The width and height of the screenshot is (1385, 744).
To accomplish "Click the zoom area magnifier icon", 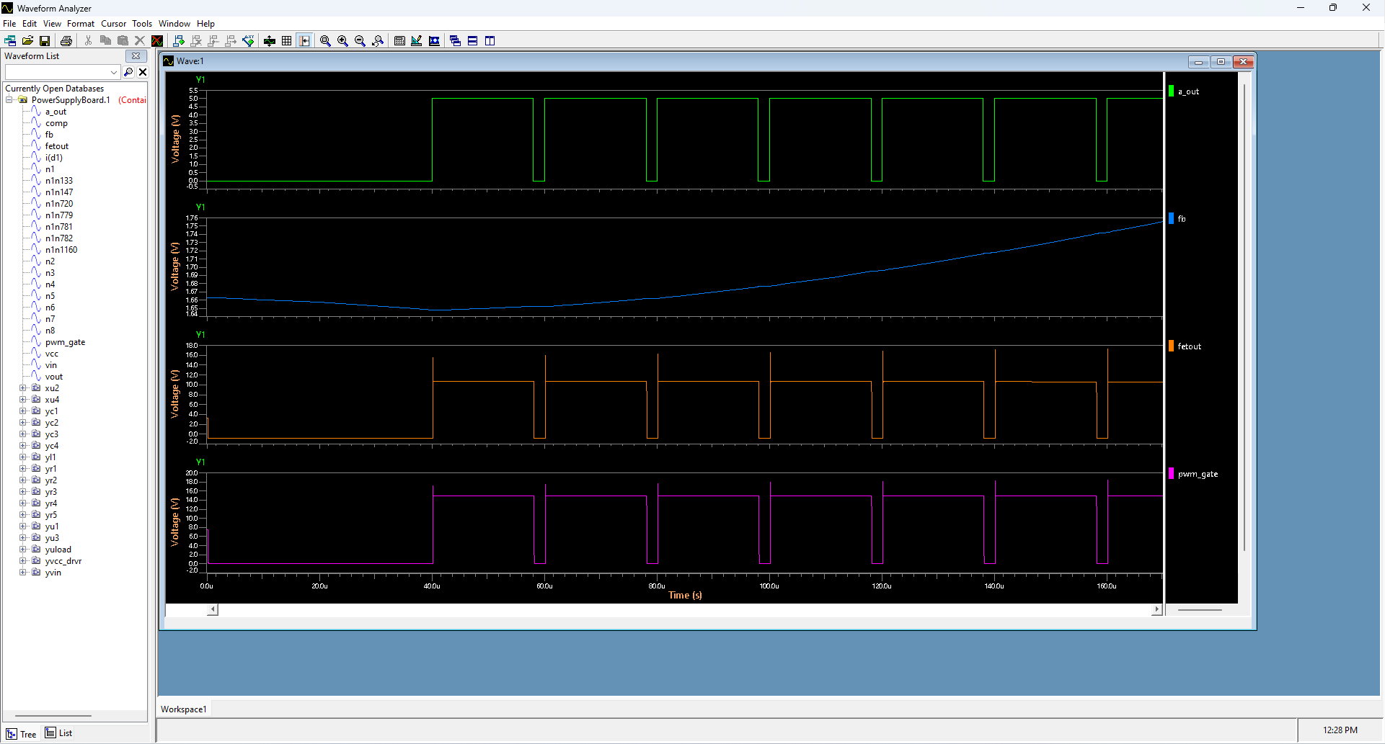I will pyautogui.click(x=326, y=41).
